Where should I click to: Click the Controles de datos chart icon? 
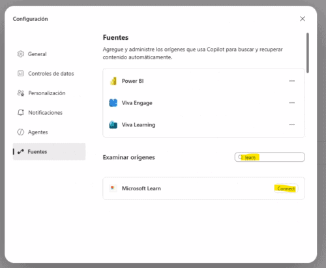click(x=21, y=74)
